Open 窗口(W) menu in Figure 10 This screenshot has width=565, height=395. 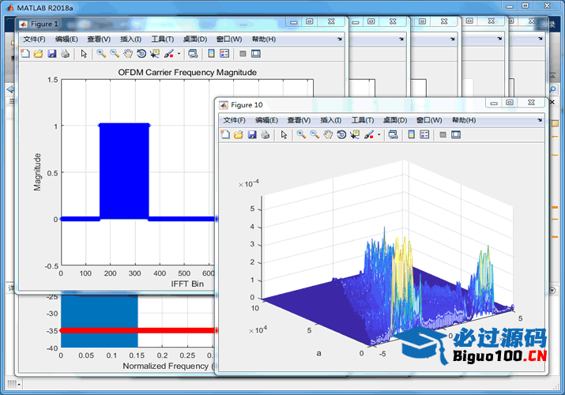429,120
